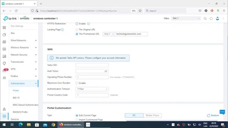Open the Dashboard icon in left rail
The height and width of the screenshot is (128, 228).
(4, 28)
